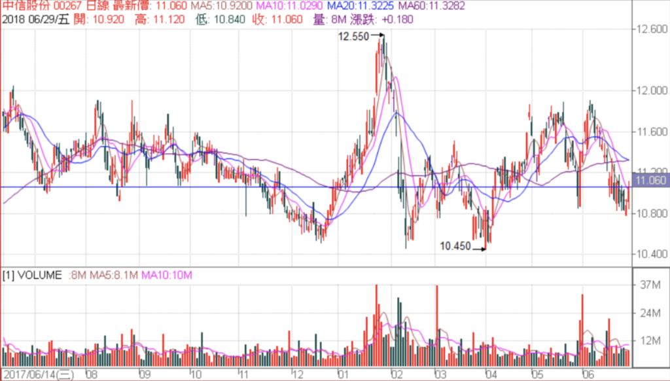Select the MA5:10.9200 indicator label
The image size is (670, 381).
tap(222, 6)
